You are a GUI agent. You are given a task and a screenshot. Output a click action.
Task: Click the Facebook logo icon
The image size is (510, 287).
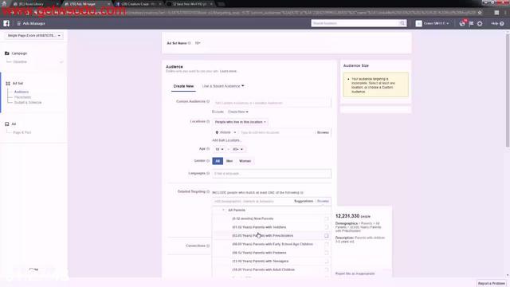click(x=6, y=23)
